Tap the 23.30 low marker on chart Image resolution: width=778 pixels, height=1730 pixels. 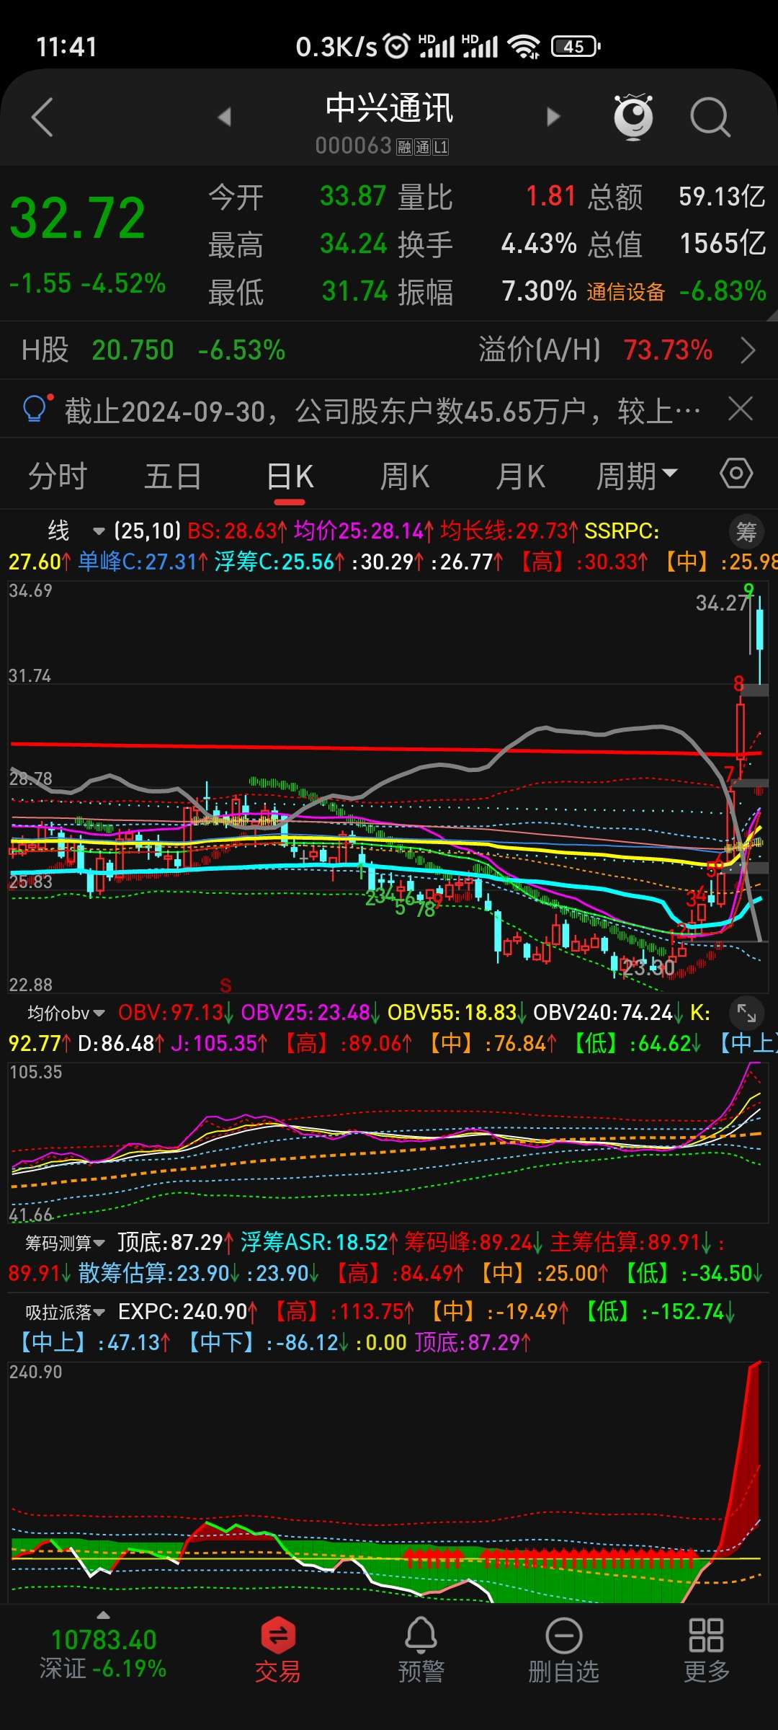pyautogui.click(x=648, y=967)
